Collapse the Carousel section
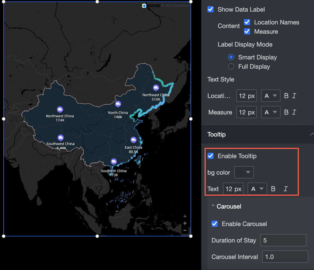This screenshot has height=270, width=314. point(213,206)
